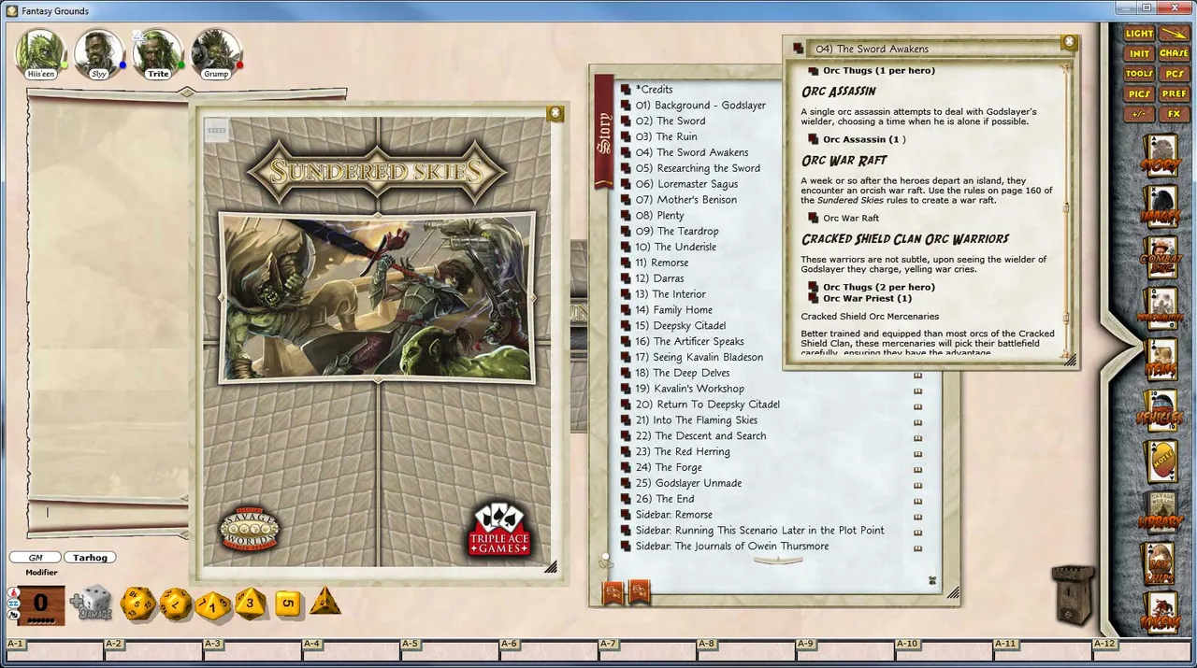Image resolution: width=1197 pixels, height=668 pixels.
Task: Click the PICS sidebar button
Action: pos(1139,94)
